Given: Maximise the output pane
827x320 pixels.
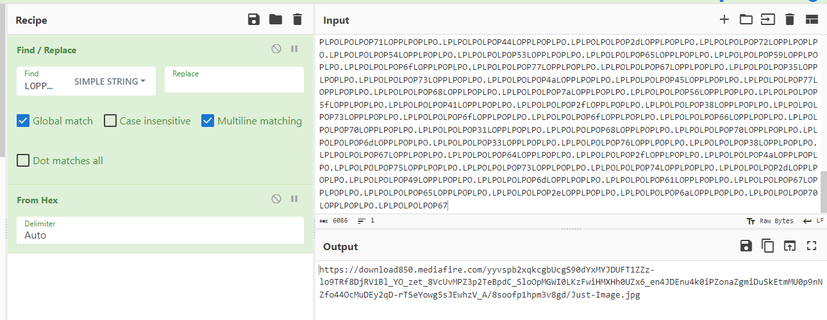Looking at the screenshot, I should (812, 246).
